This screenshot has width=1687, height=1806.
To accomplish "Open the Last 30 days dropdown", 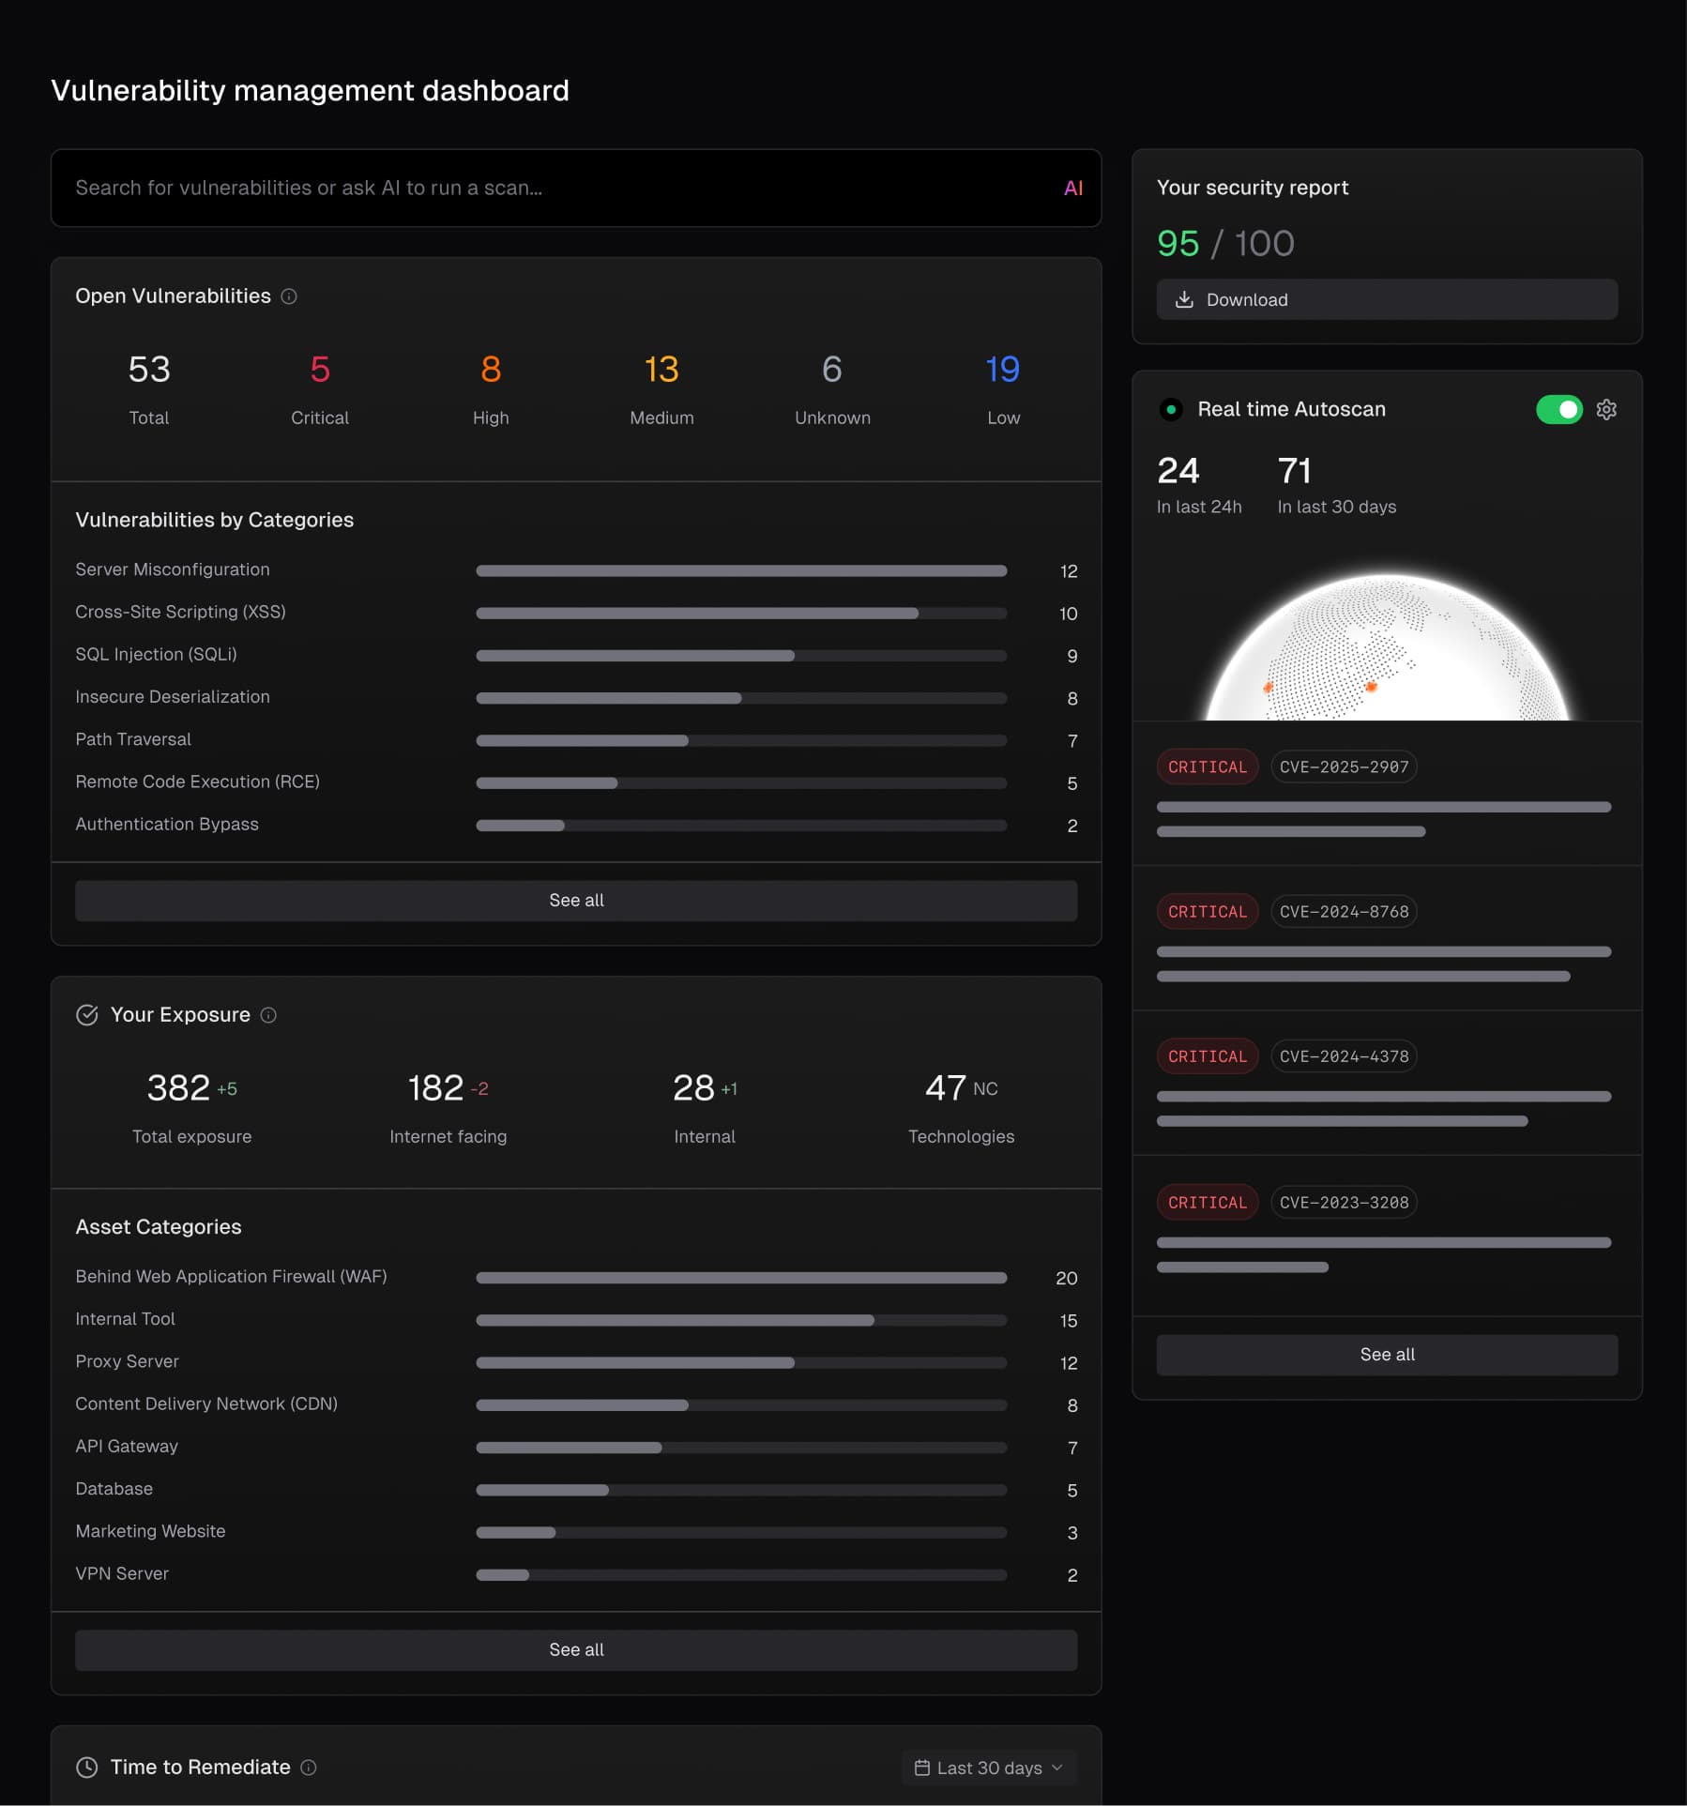I will pyautogui.click(x=989, y=1768).
